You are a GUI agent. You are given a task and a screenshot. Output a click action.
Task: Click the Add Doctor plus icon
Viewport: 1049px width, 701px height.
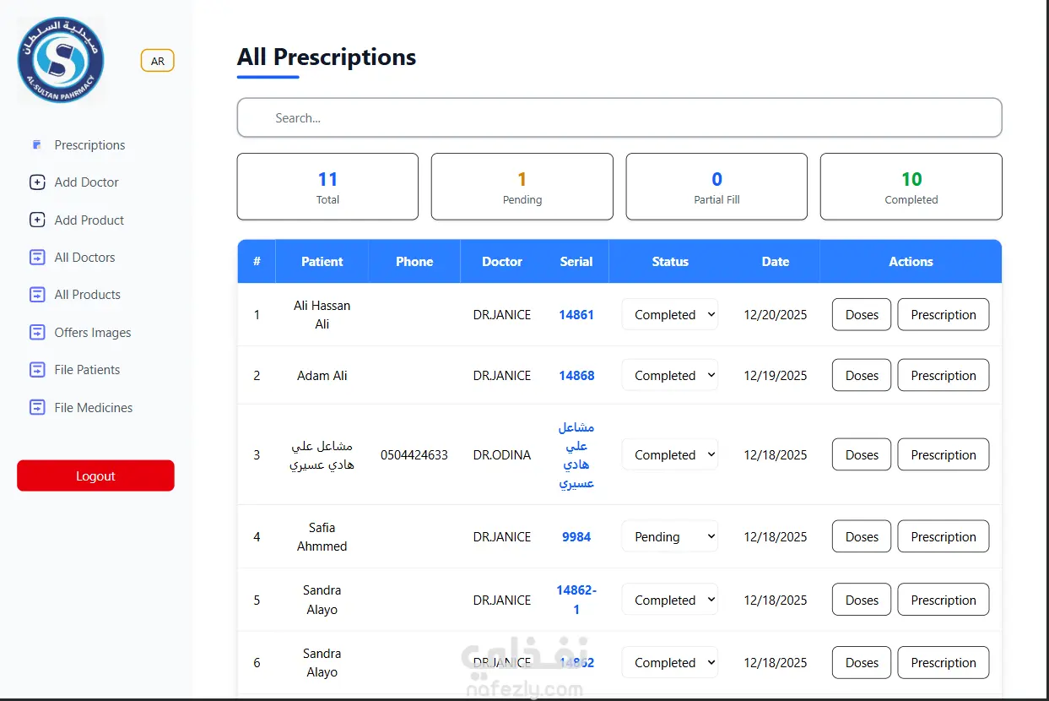coord(37,182)
